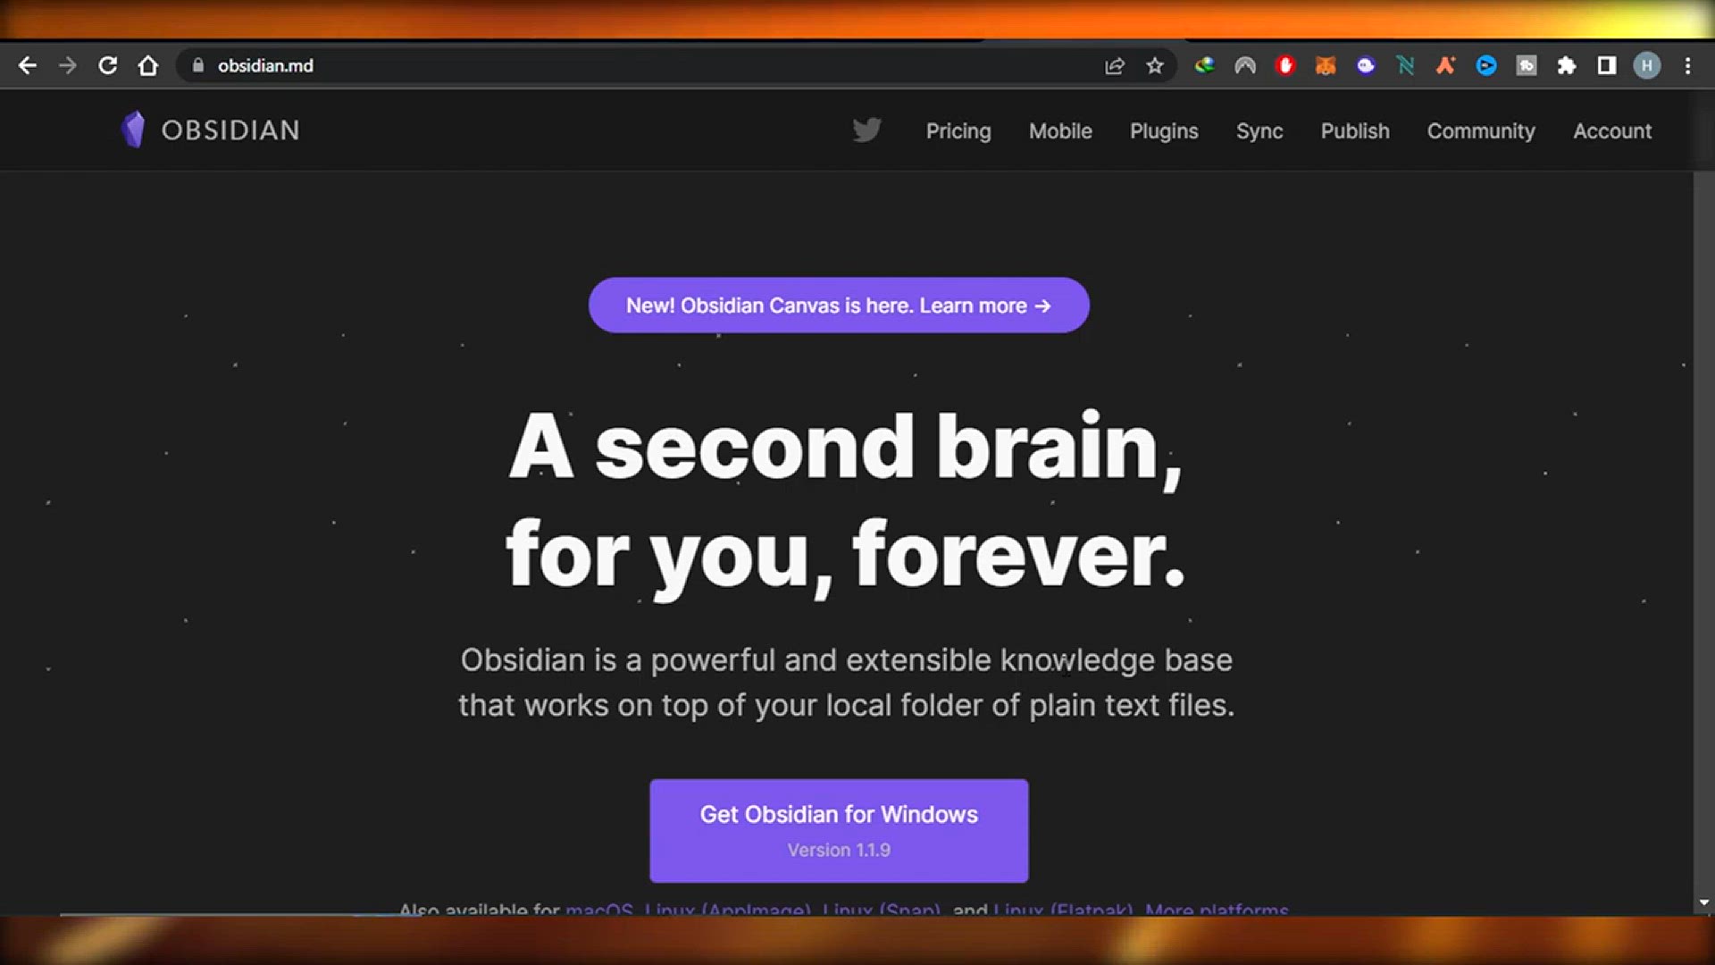Viewport: 1715px width, 965px height.
Task: Click Get Obsidian for Windows button
Action: 839,831
